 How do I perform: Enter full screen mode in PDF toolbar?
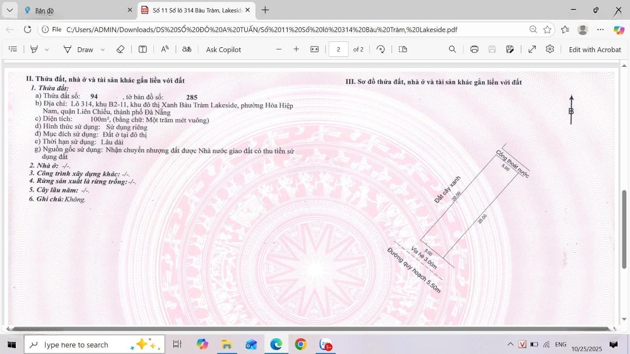click(532, 49)
